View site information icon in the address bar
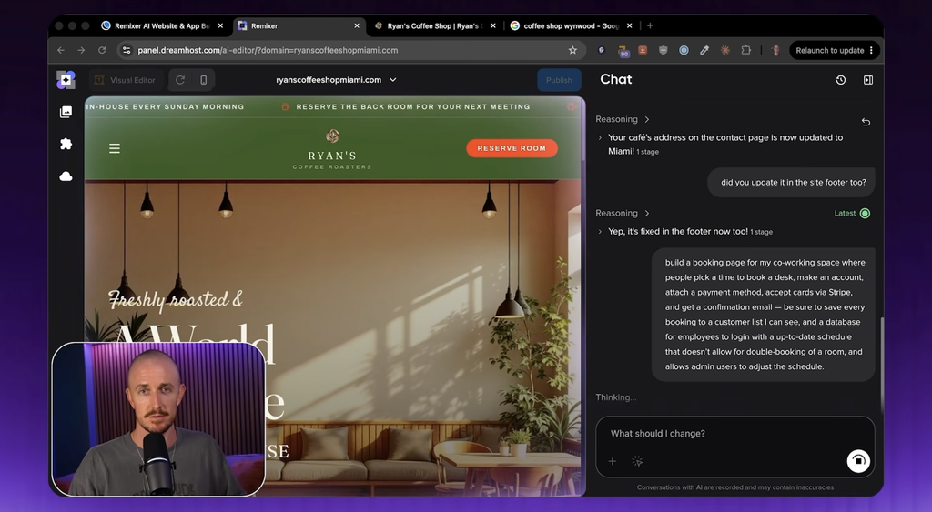932x512 pixels. (126, 51)
